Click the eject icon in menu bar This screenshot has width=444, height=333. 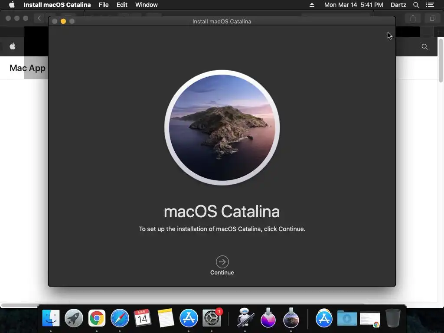click(312, 5)
